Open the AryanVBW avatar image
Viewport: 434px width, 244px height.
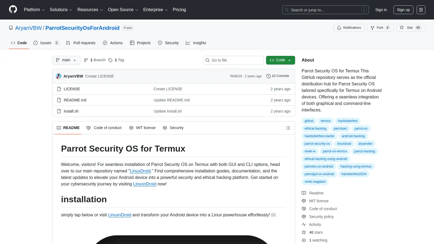(59, 76)
